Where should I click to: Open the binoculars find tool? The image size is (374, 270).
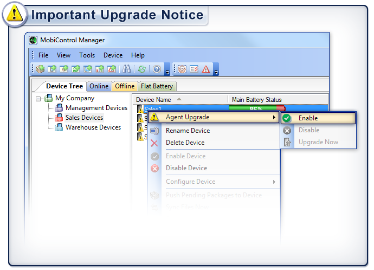point(126,69)
